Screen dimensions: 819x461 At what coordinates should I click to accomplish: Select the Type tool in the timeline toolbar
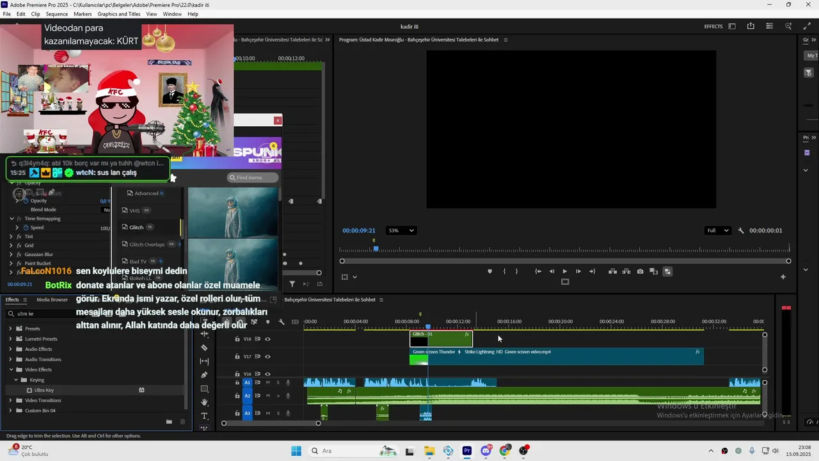coord(204,416)
